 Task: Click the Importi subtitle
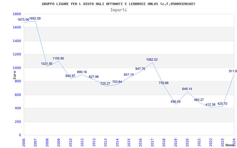pos(118,10)
